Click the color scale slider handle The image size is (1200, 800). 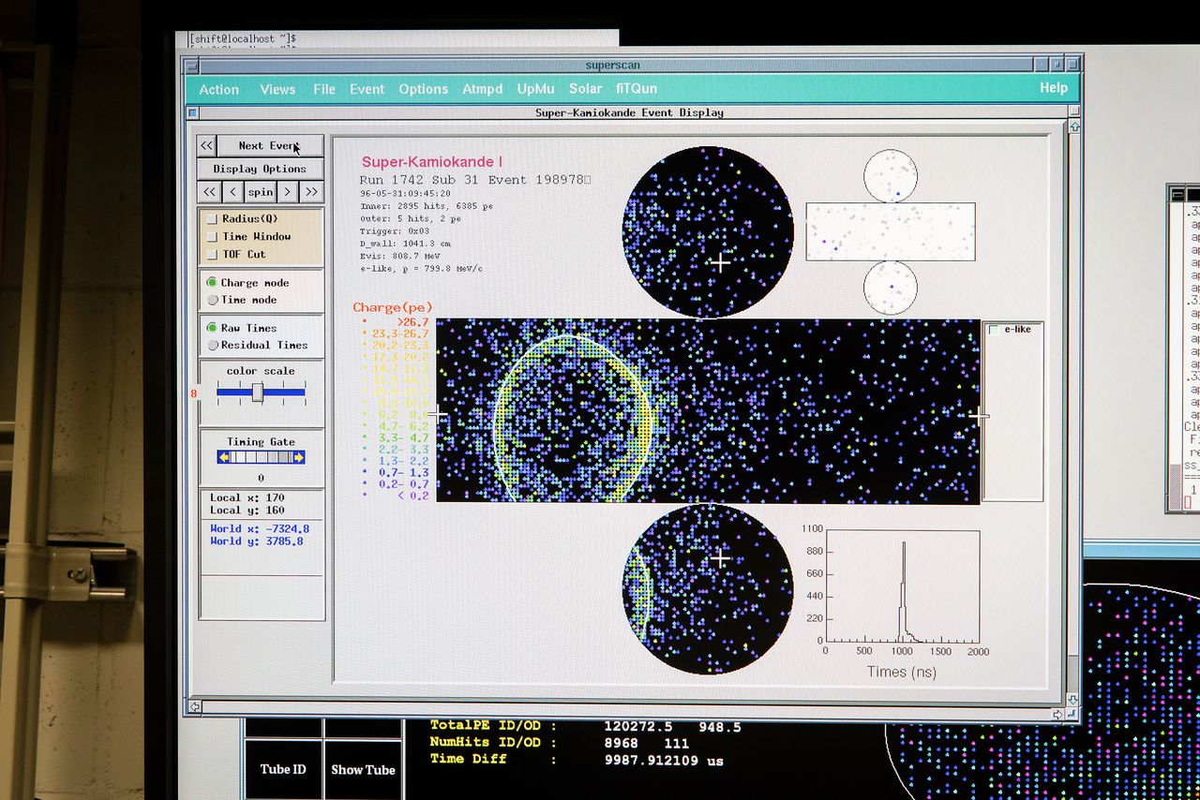coord(258,393)
